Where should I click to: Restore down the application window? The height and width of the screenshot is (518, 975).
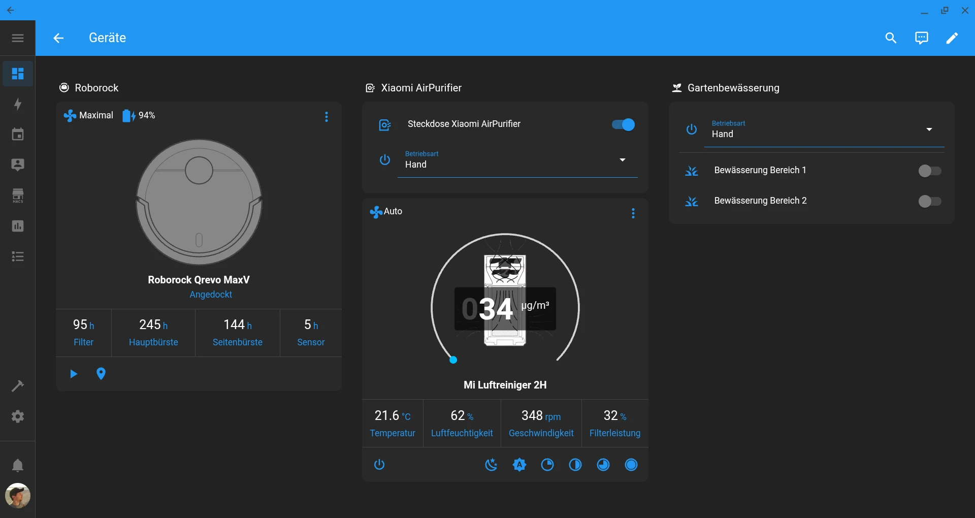coord(945,10)
